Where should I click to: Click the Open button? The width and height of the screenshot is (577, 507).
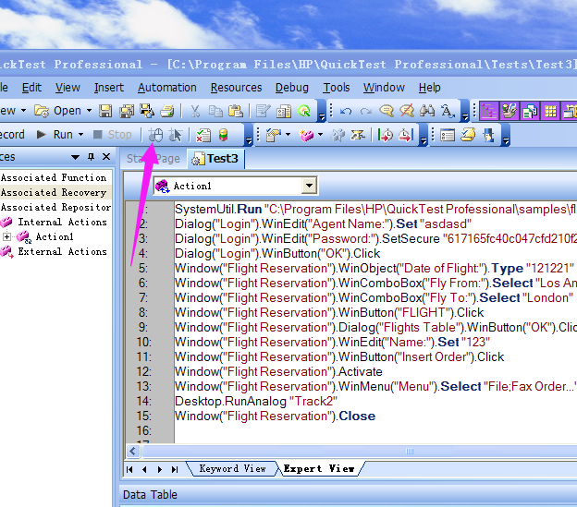pyautogui.click(x=58, y=111)
